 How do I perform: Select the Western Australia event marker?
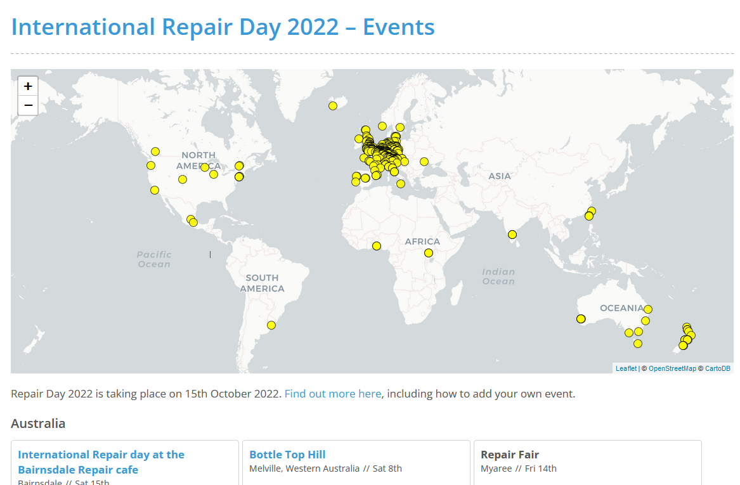pyautogui.click(x=581, y=319)
